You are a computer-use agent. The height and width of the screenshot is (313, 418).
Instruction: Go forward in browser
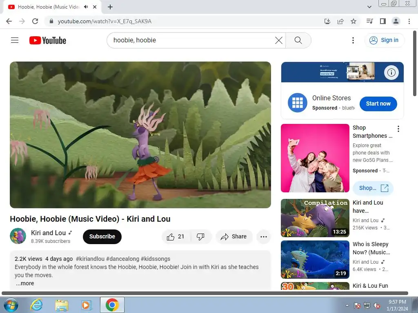pos(22,21)
